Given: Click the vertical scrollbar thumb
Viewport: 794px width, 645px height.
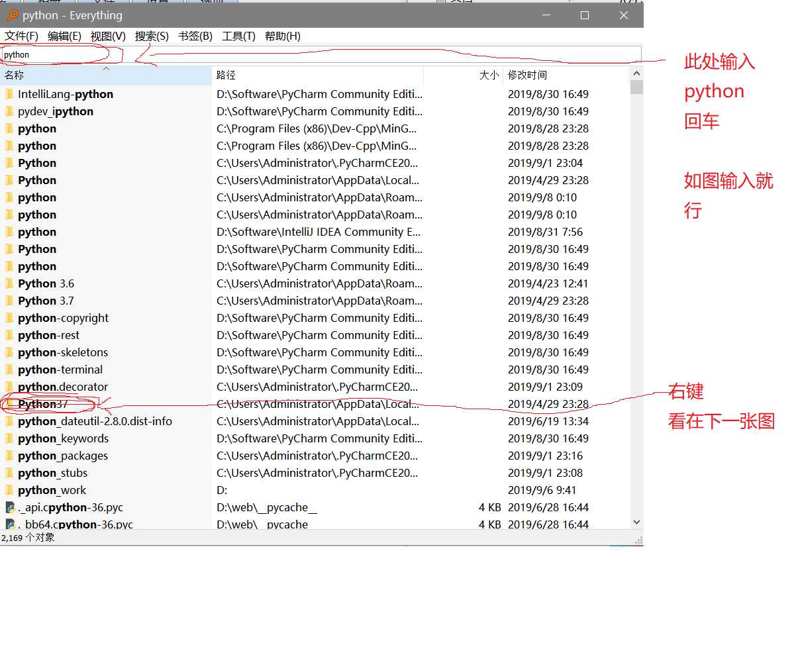Looking at the screenshot, I should (636, 87).
